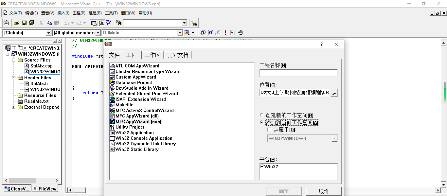
Task: Switch to the ClassView tab
Action: pos(17,189)
